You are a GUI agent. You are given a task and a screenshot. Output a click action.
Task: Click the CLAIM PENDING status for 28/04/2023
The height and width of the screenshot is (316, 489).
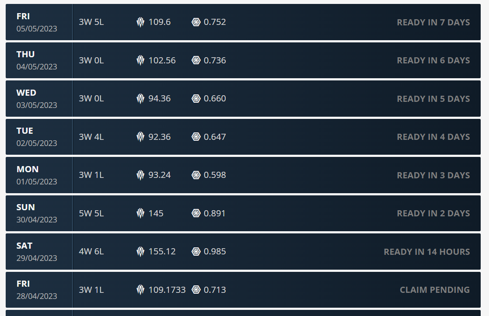tap(435, 290)
